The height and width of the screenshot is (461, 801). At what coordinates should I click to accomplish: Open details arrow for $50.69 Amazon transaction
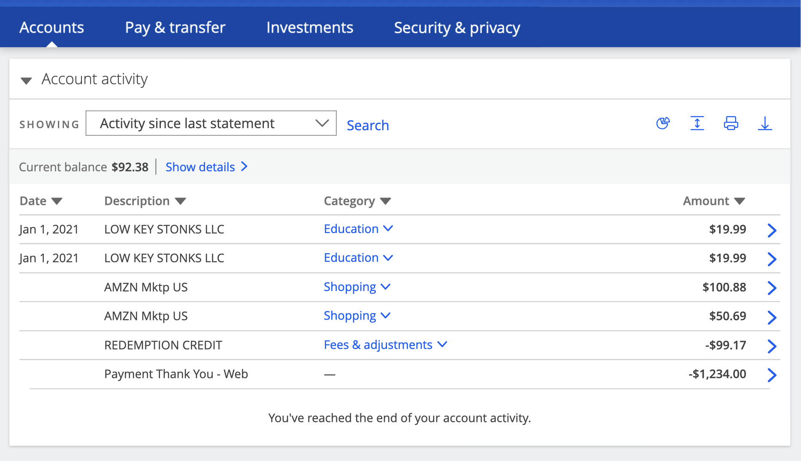click(x=771, y=317)
